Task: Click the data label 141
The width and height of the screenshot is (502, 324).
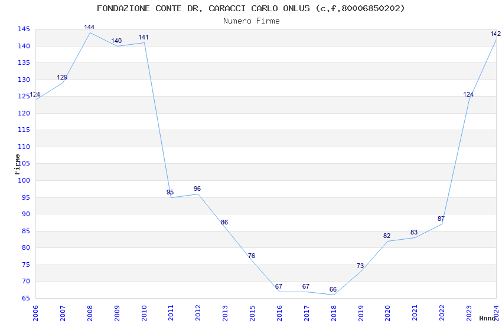Action: coord(144,37)
